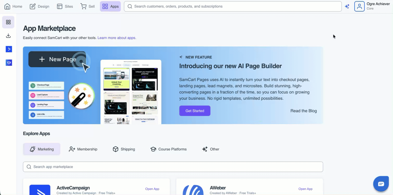Image resolution: width=393 pixels, height=195 pixels.
Task: Click the Search app marketplace field
Action: click(x=173, y=167)
